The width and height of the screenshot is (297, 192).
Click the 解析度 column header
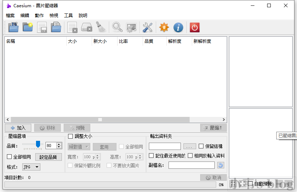tap(179, 41)
